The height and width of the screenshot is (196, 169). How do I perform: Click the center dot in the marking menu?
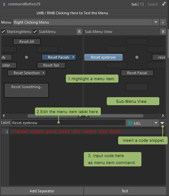click(x=26, y=57)
